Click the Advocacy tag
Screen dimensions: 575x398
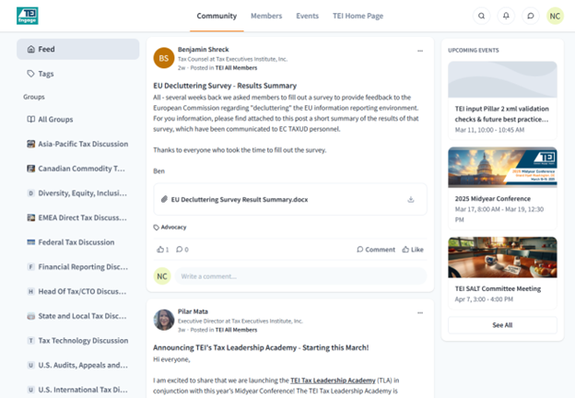tap(170, 228)
